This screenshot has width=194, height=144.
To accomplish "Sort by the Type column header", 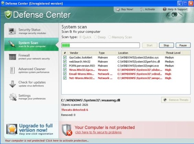I will pyautogui.click(x=106, y=53).
